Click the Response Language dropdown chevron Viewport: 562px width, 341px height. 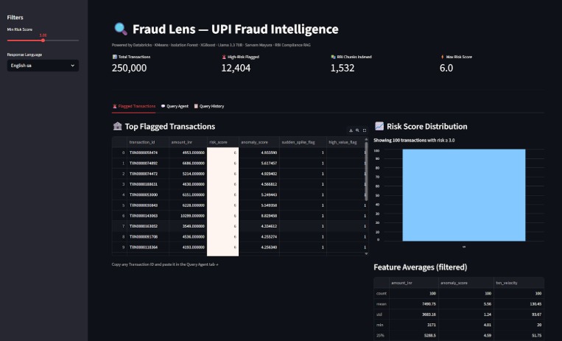pos(73,66)
